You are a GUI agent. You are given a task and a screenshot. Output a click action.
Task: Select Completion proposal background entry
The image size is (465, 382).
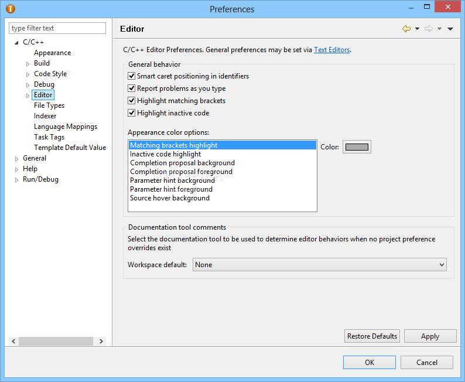point(223,163)
